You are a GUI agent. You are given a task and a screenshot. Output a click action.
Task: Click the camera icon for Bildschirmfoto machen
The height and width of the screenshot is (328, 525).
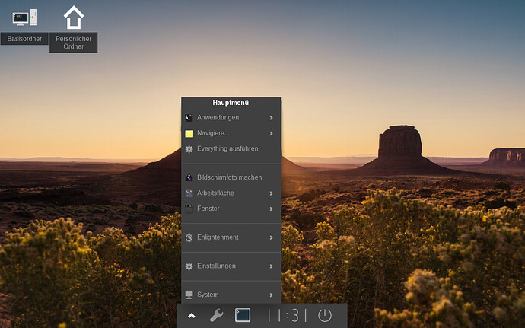189,177
